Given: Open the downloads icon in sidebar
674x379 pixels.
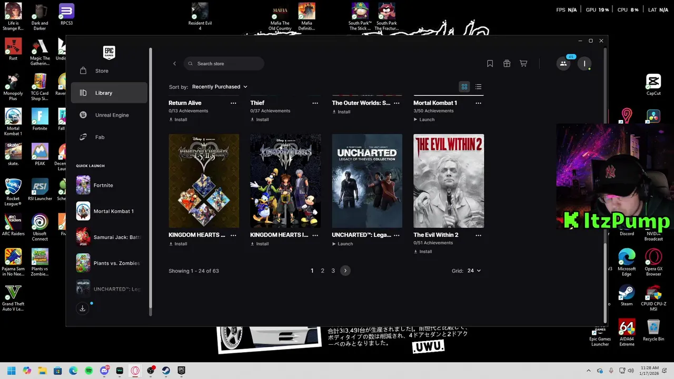Looking at the screenshot, I should click(83, 308).
